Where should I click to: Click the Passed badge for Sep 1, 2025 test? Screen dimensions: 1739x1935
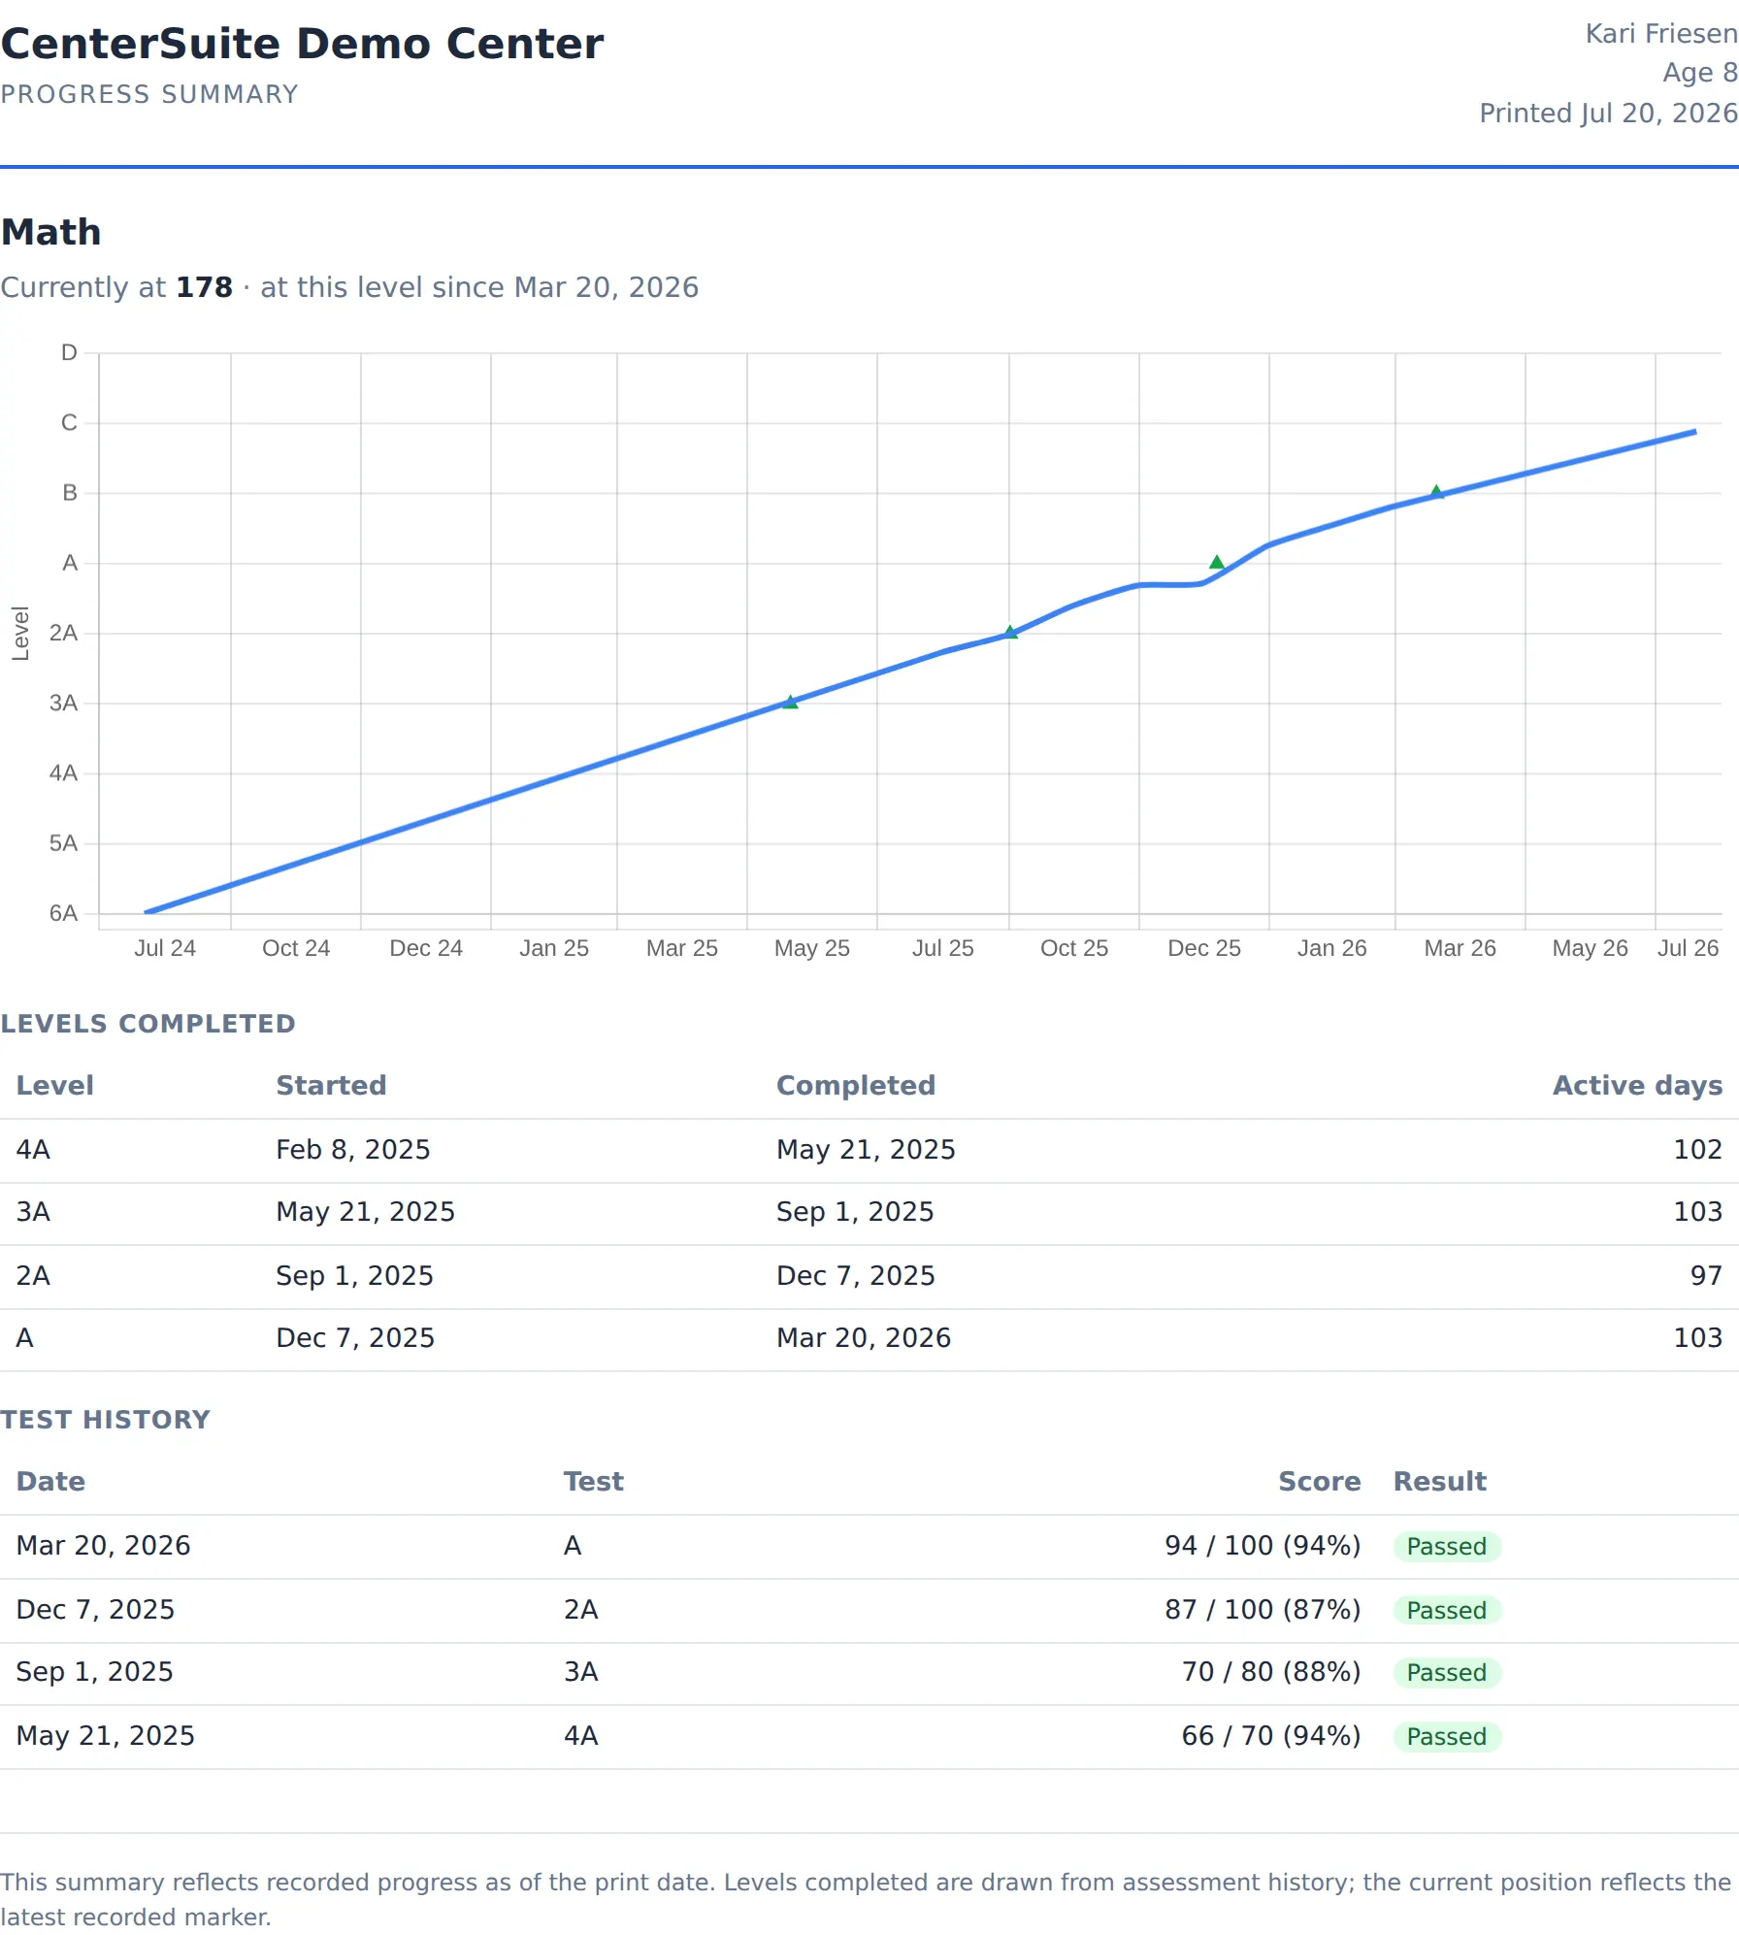(x=1446, y=1672)
